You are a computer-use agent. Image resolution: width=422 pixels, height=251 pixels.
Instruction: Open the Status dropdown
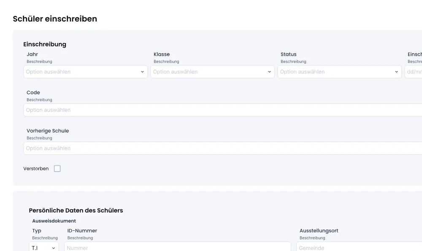coord(339,72)
